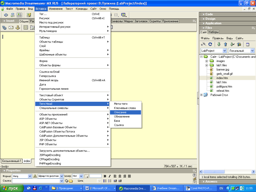Screen dimensions: 256x192
Task: Select polifigura.htm in file tree
Action: (224, 86)
